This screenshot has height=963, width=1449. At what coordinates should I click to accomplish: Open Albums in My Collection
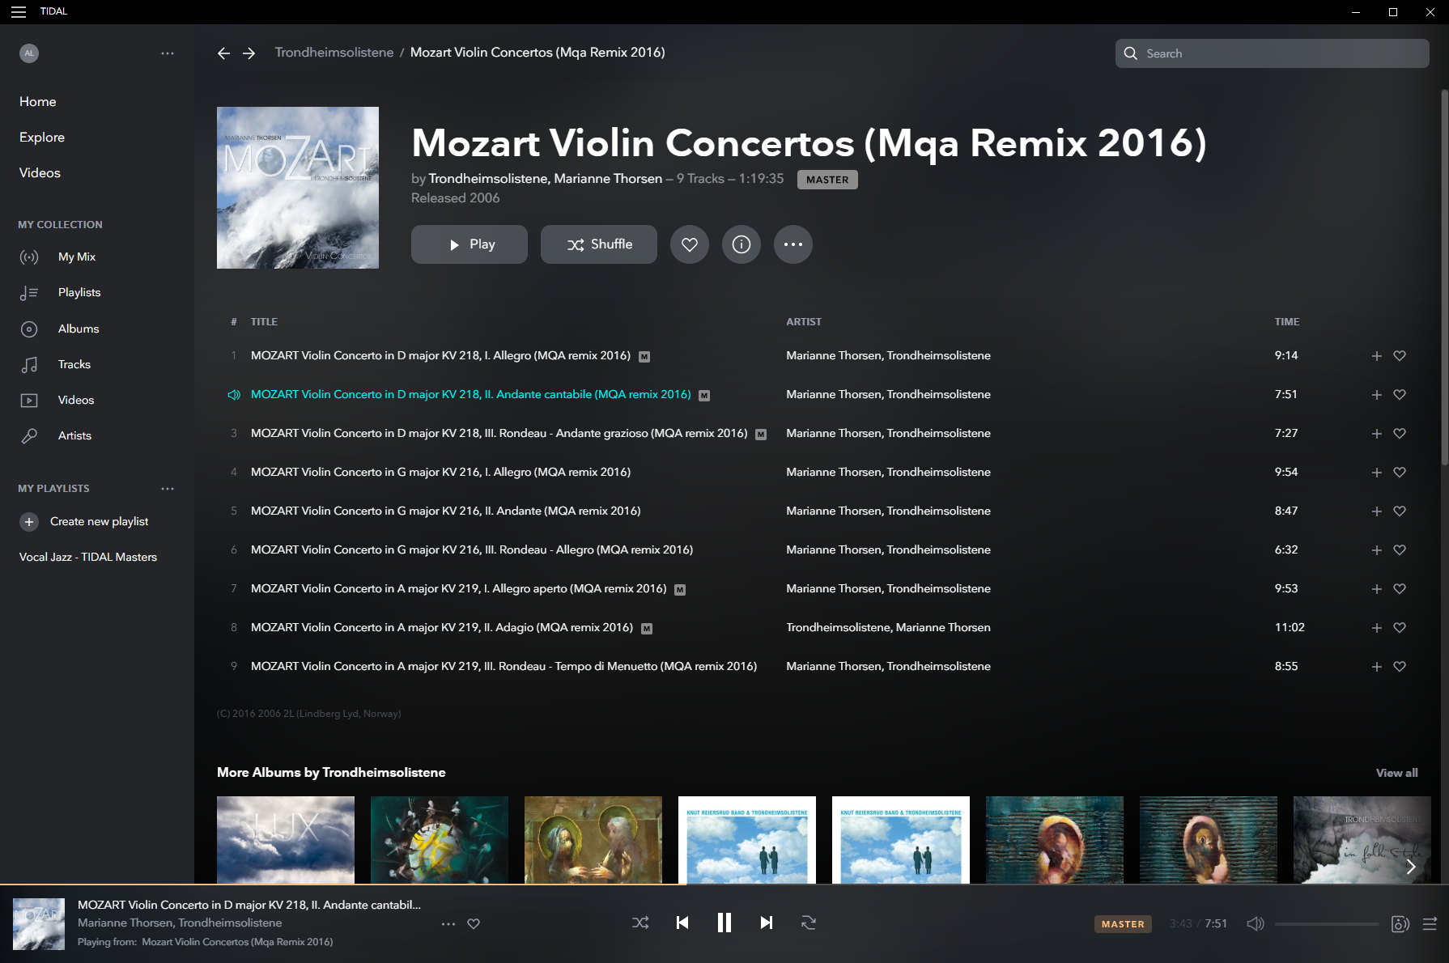[79, 329]
